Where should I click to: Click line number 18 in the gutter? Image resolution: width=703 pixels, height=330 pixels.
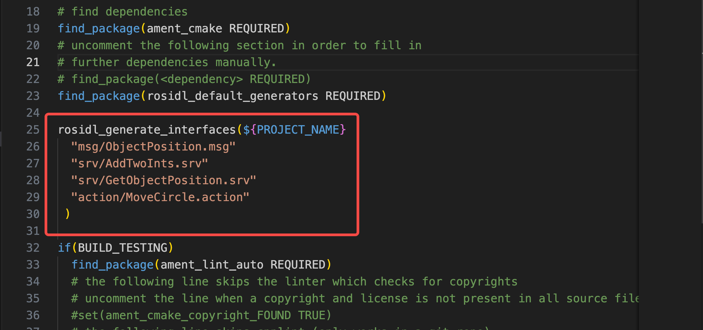(x=33, y=12)
